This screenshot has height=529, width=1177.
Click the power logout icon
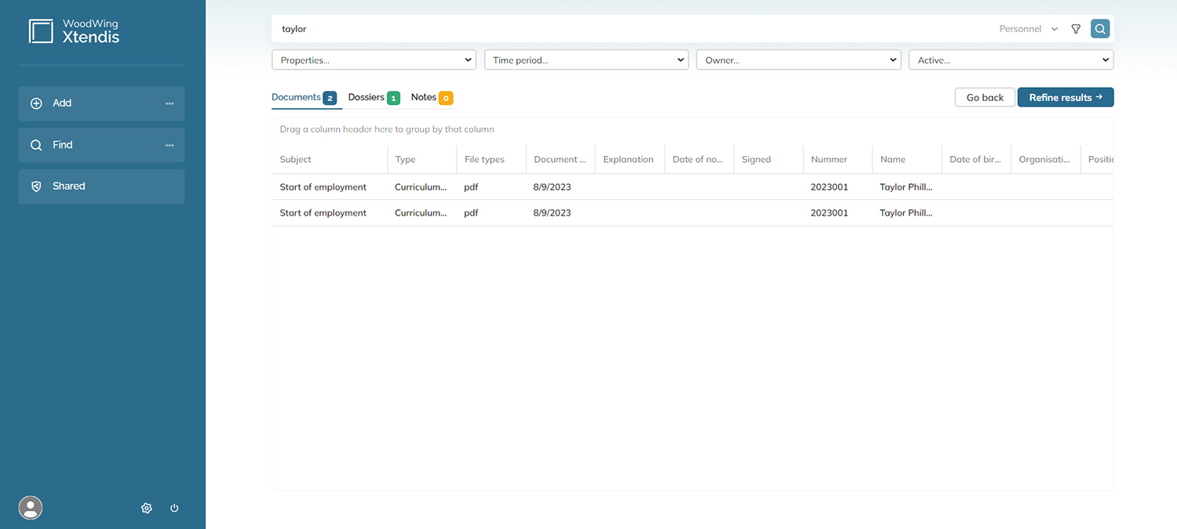pyautogui.click(x=174, y=508)
